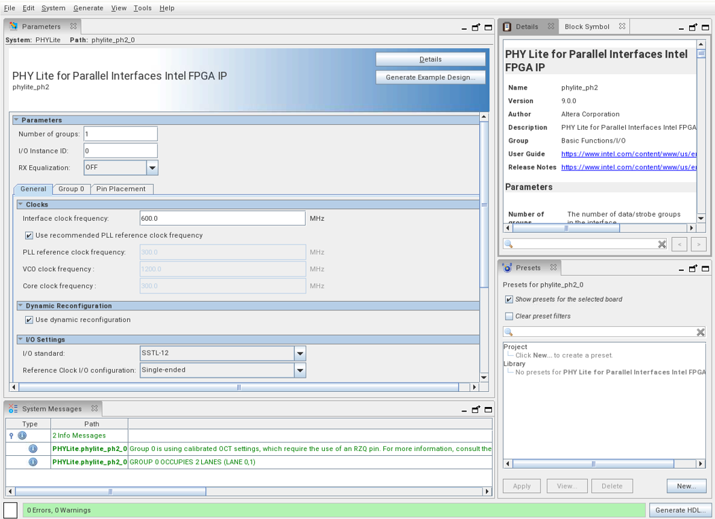Go to previous Details search result
The image size is (715, 519).
tap(680, 245)
